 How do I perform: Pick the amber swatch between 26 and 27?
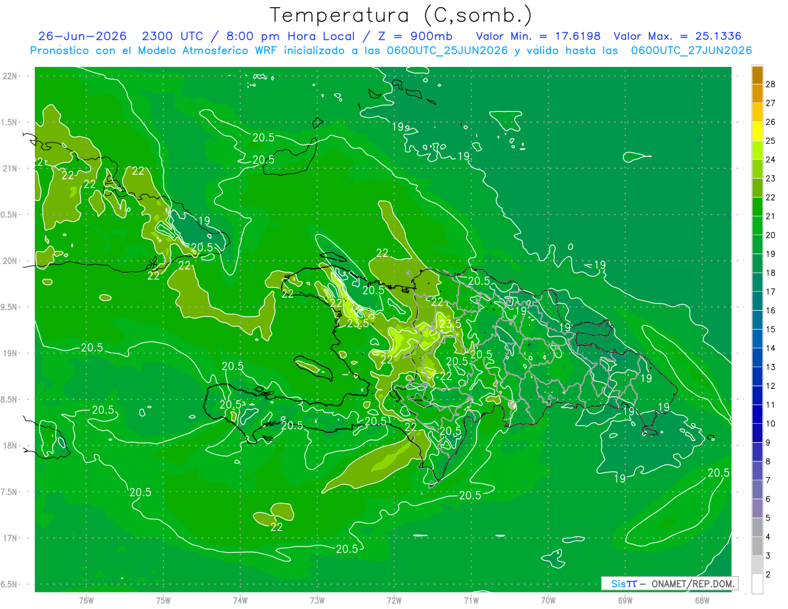[757, 112]
